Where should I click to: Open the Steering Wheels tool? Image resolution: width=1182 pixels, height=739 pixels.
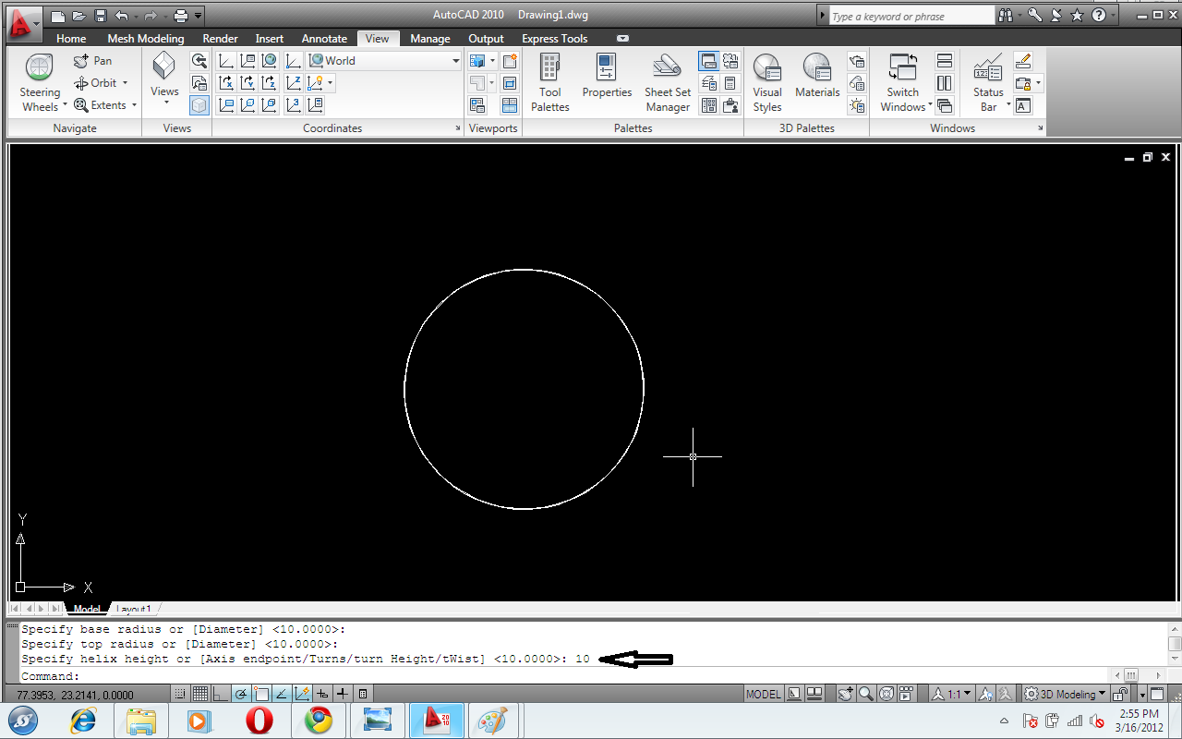click(x=40, y=83)
